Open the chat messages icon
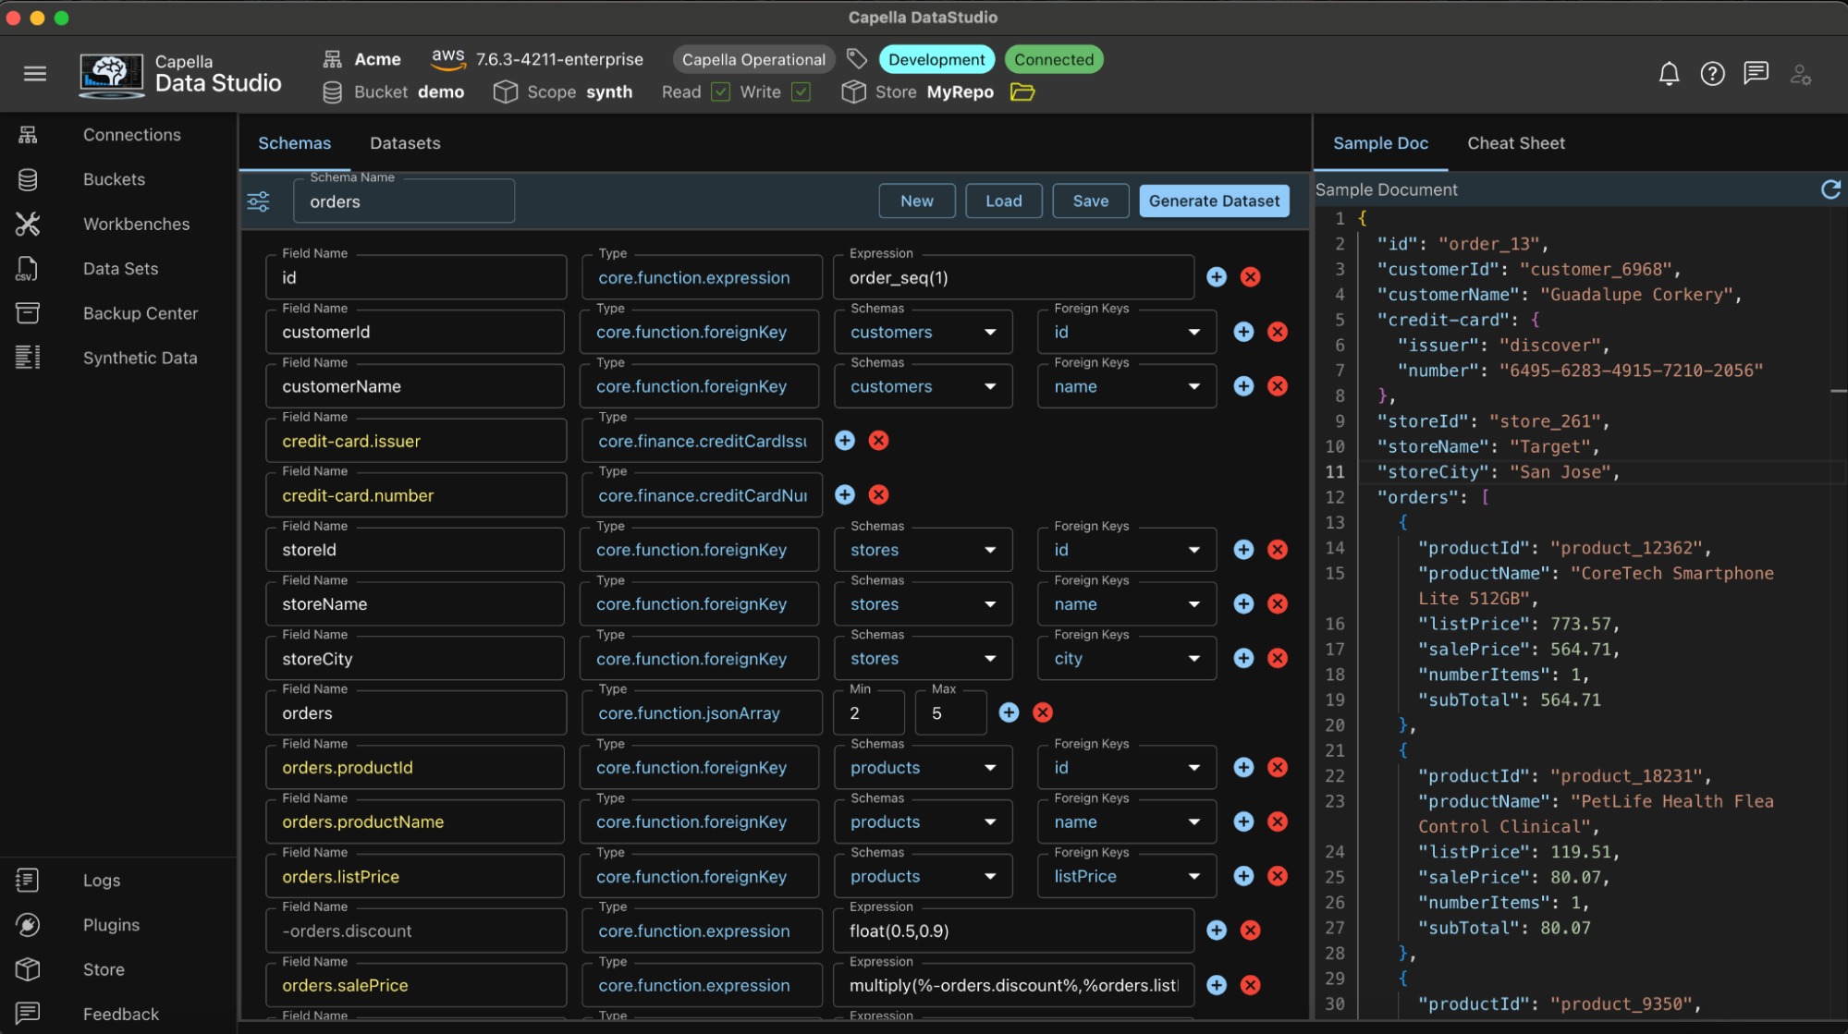 pyautogui.click(x=1756, y=74)
